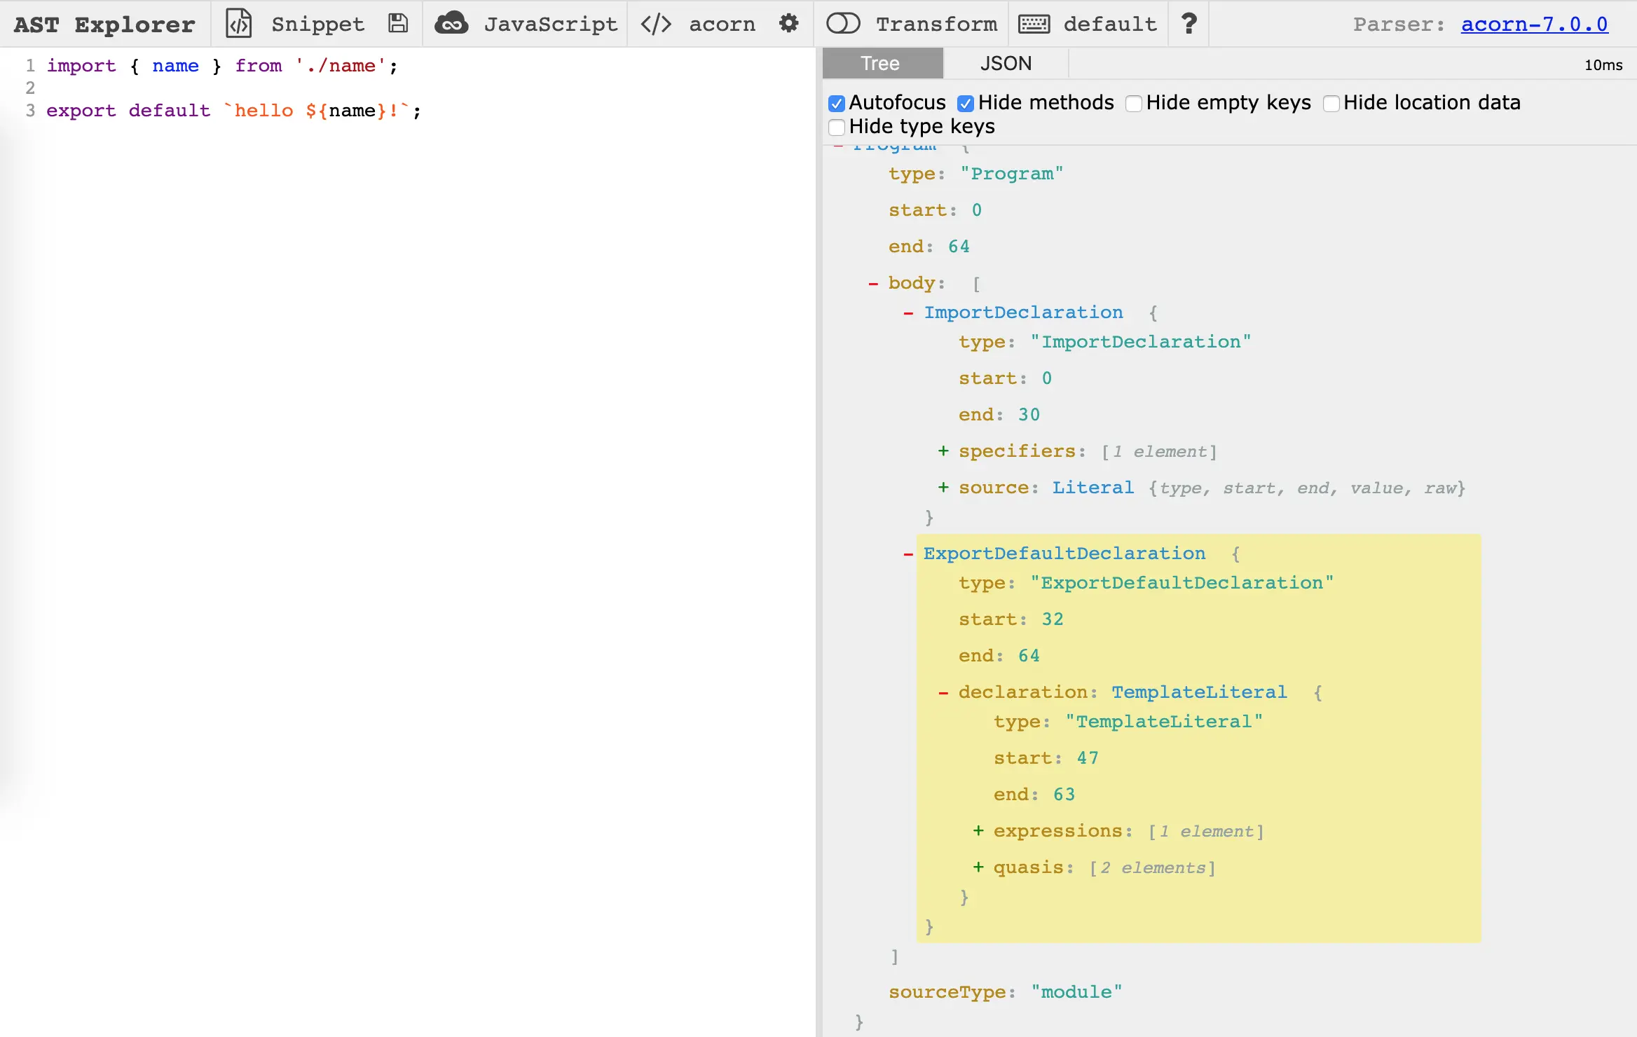Open the acorn-7.0.0 parser link

pyautogui.click(x=1534, y=24)
